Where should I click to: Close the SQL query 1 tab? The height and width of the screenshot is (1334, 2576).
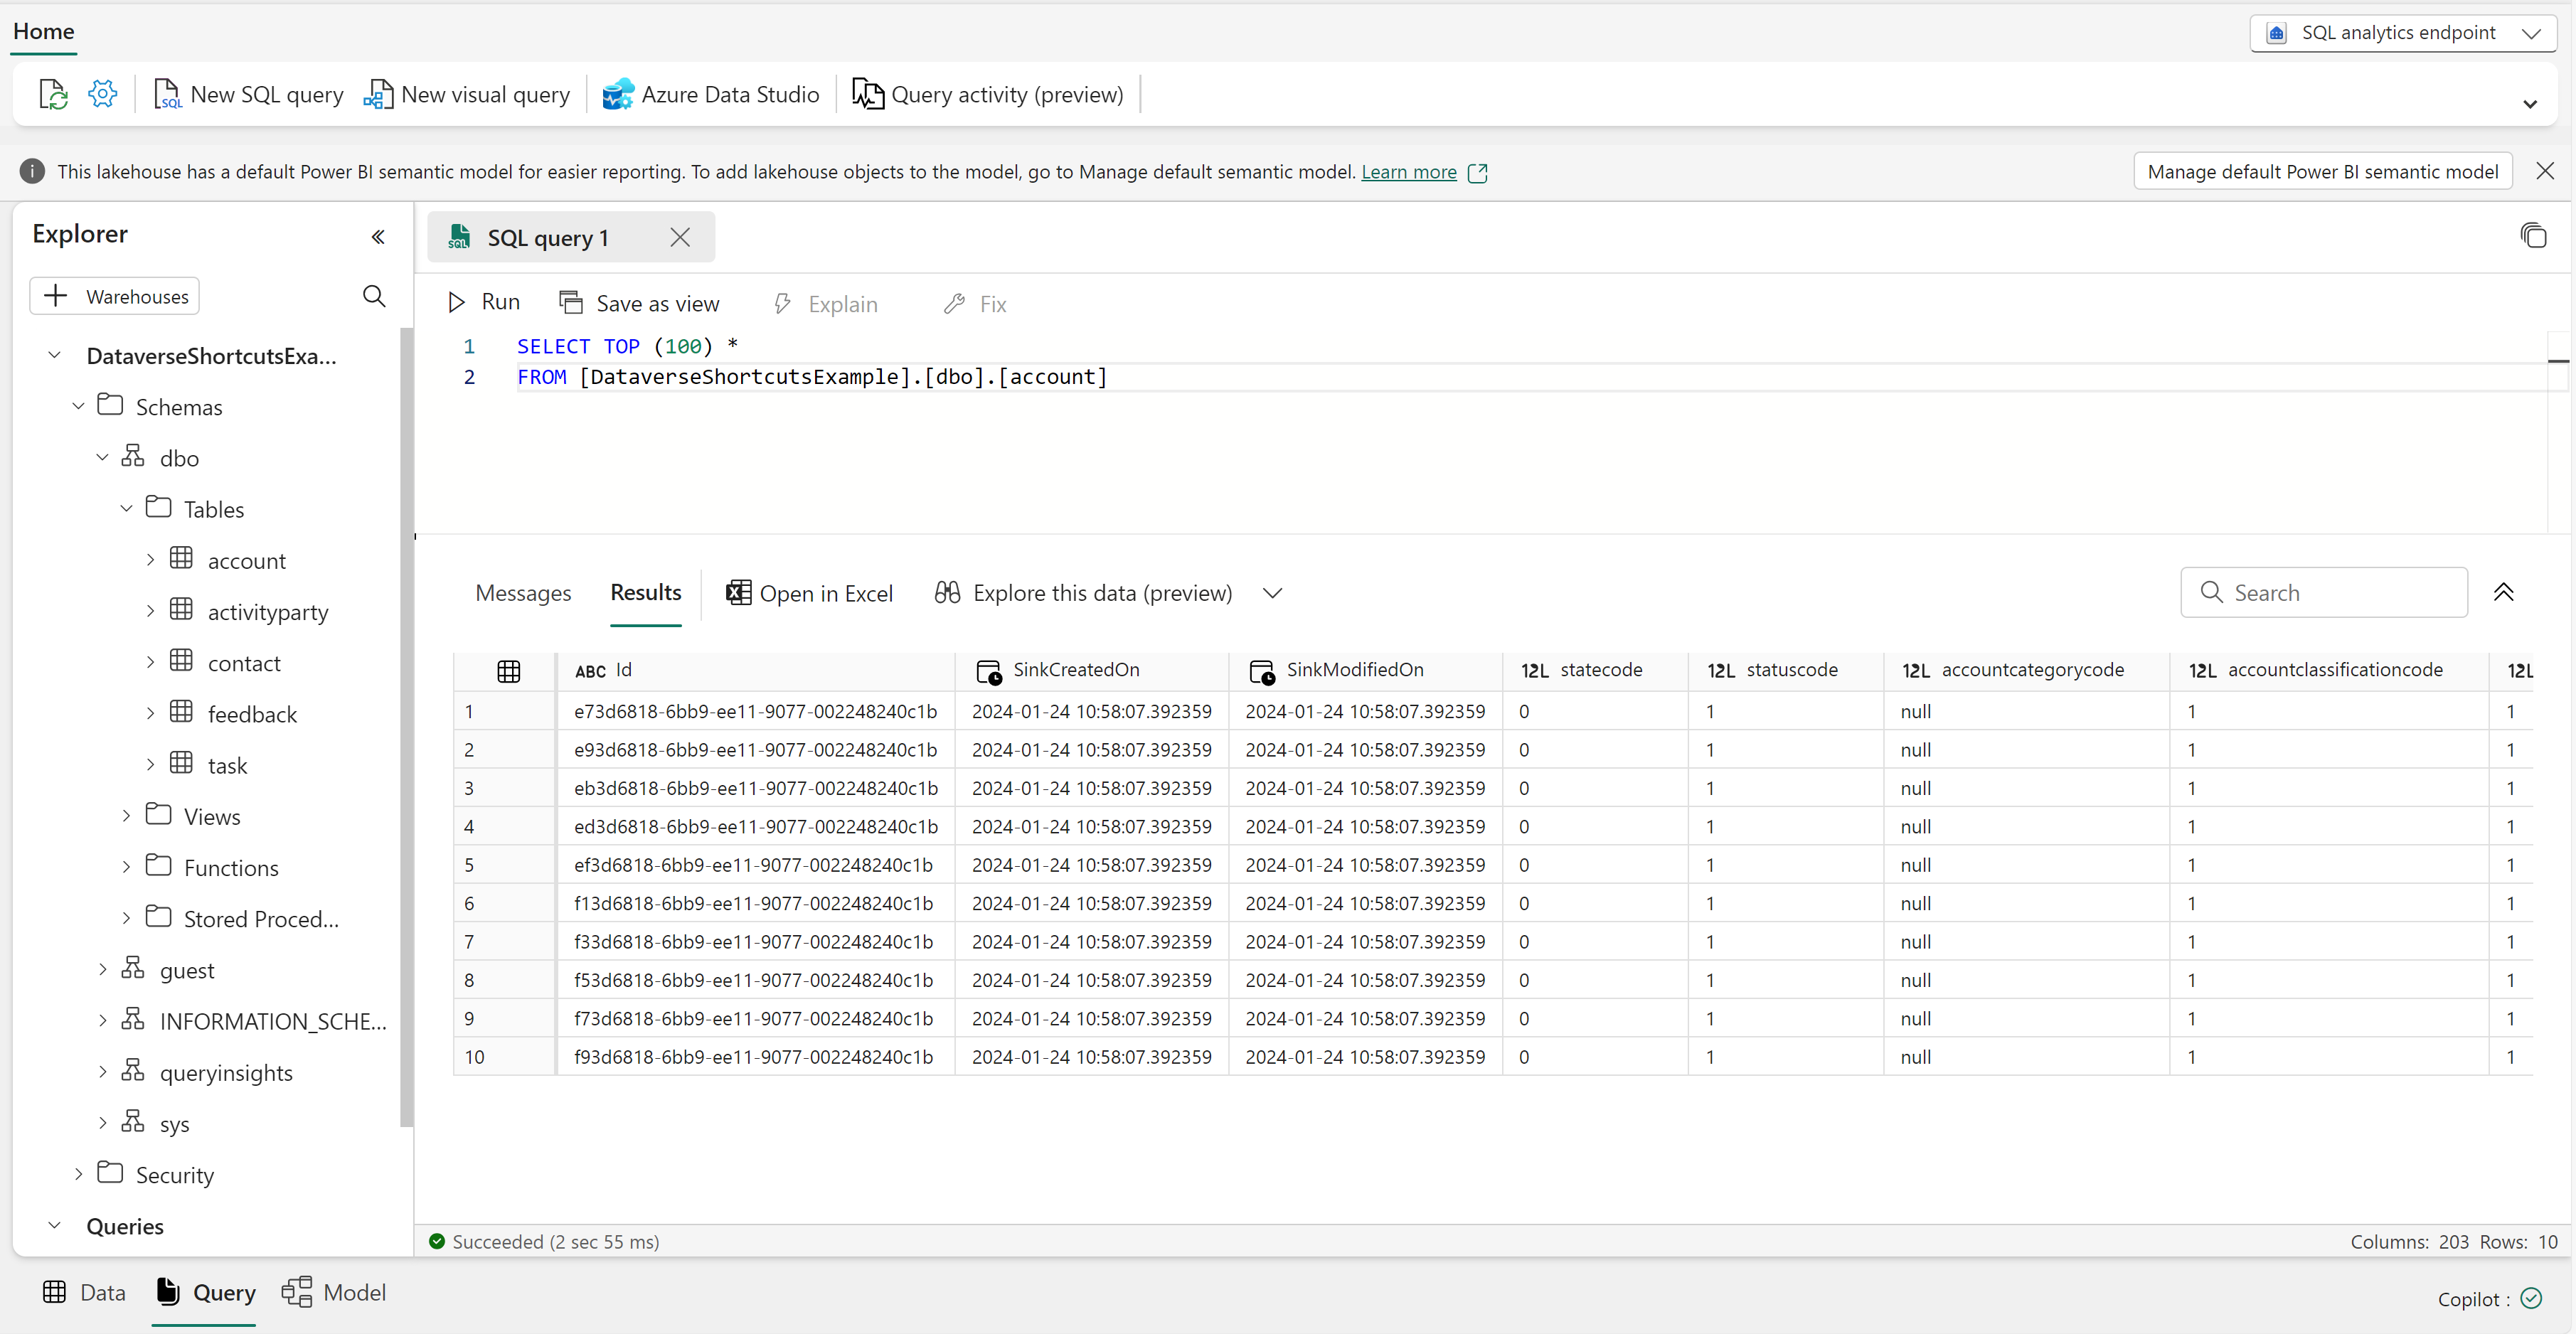680,237
